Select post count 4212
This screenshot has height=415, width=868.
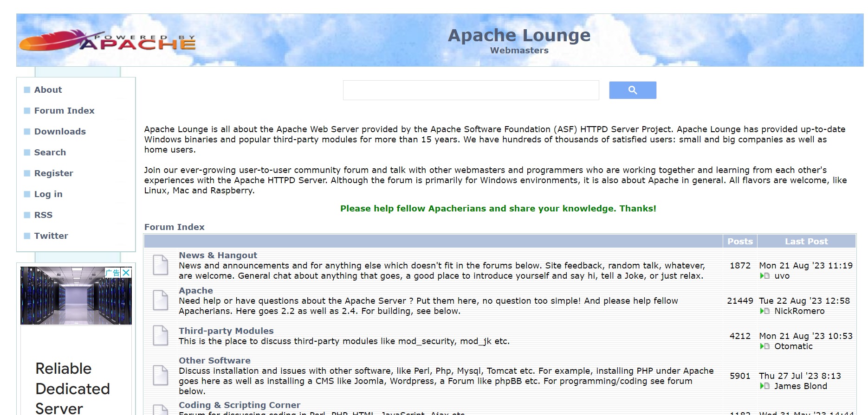(x=740, y=336)
